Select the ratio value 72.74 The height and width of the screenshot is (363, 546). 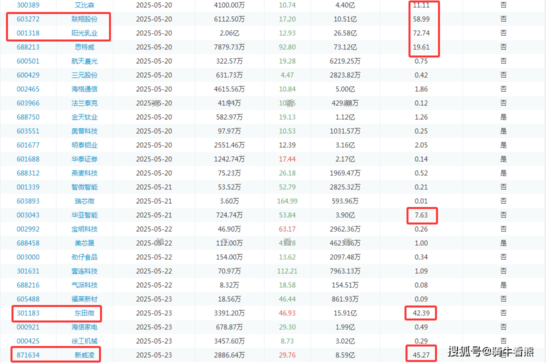point(421,33)
